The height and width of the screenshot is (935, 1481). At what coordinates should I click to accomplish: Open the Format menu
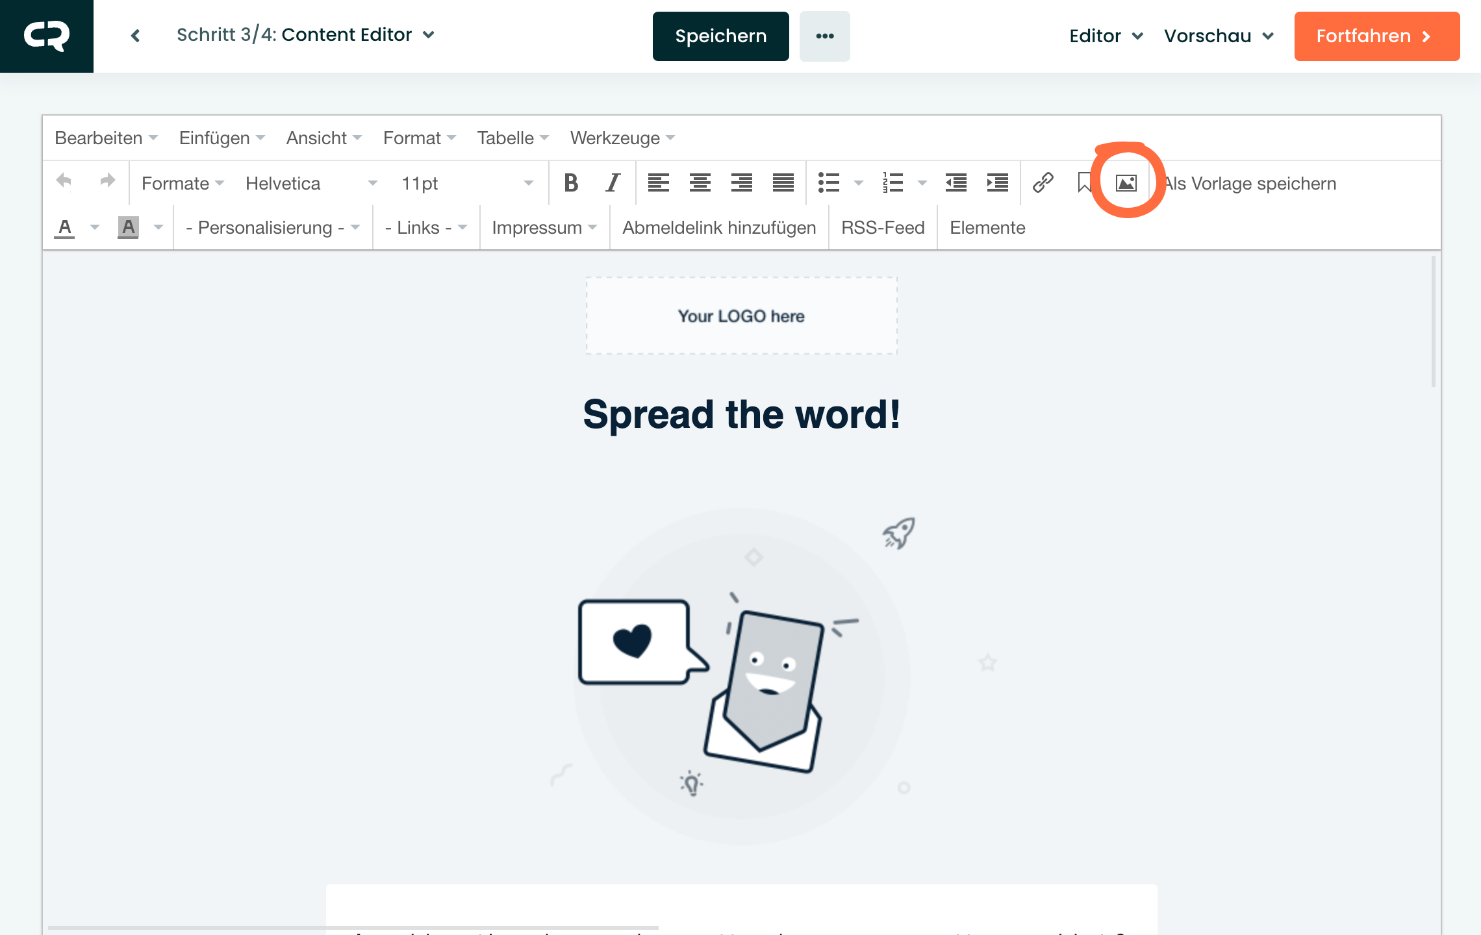pyautogui.click(x=420, y=138)
